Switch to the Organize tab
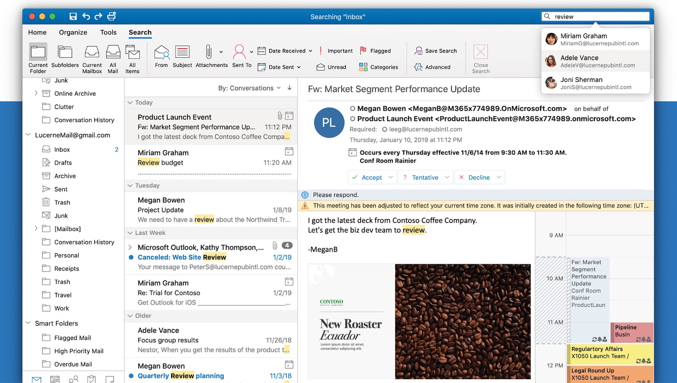This screenshot has height=383, width=677. click(73, 32)
